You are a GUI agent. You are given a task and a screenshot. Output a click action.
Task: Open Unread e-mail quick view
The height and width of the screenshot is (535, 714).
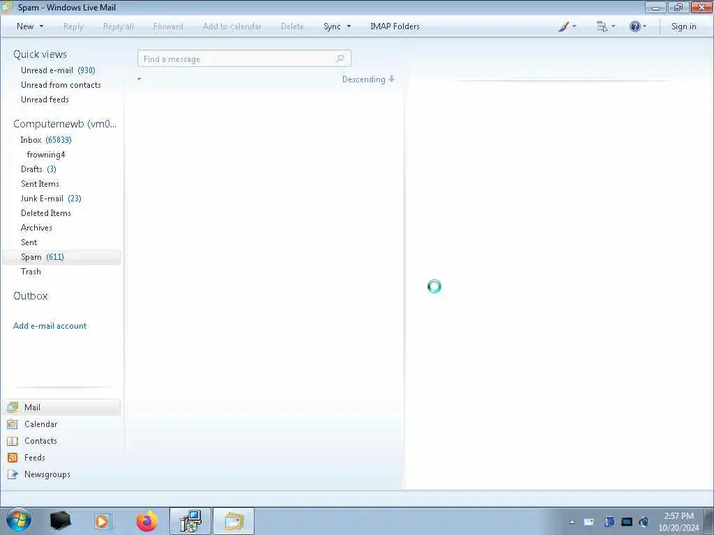coord(58,70)
